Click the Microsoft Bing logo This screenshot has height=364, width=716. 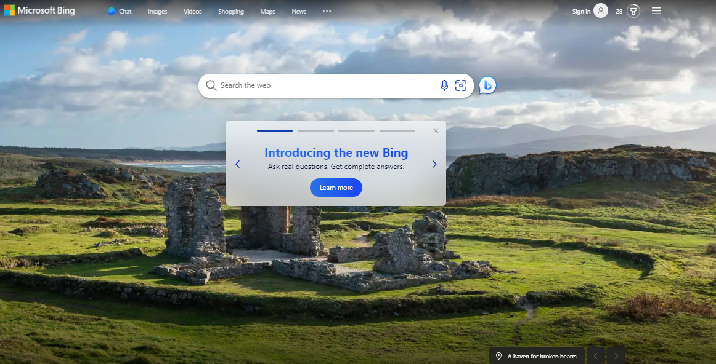click(x=40, y=10)
